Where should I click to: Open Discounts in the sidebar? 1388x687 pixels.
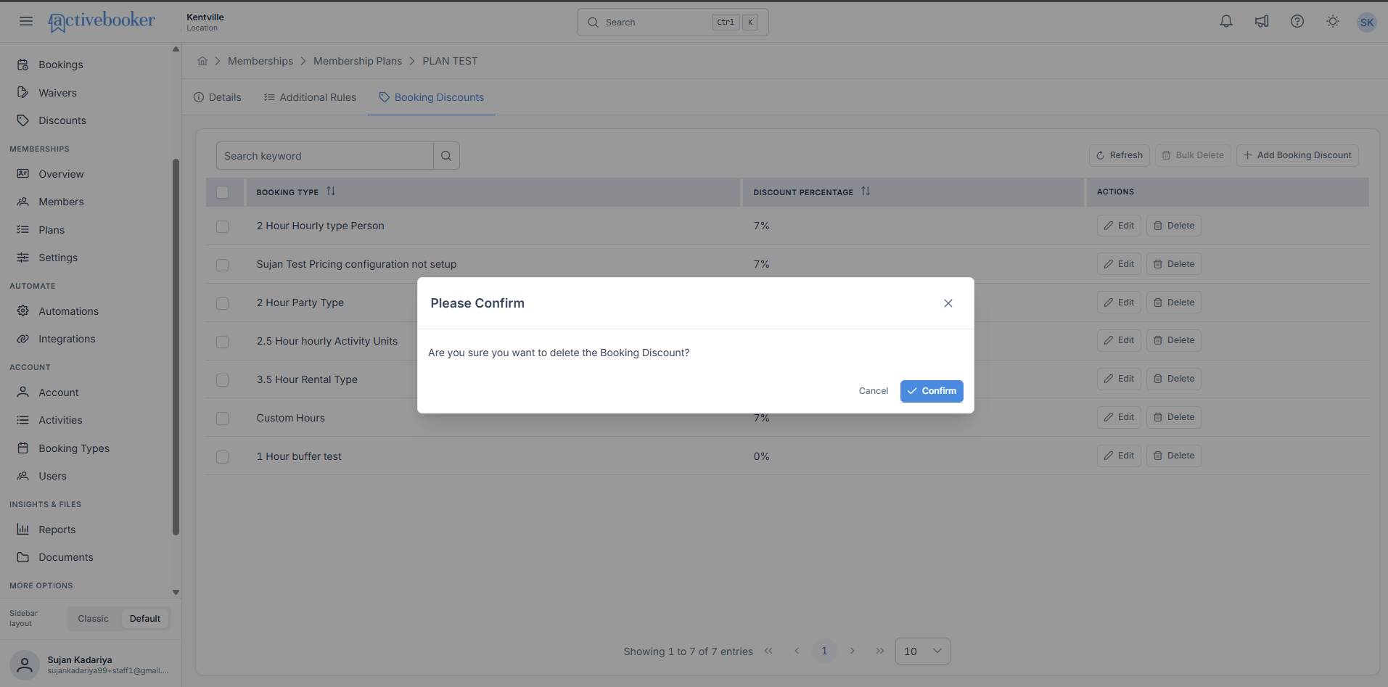coord(62,120)
